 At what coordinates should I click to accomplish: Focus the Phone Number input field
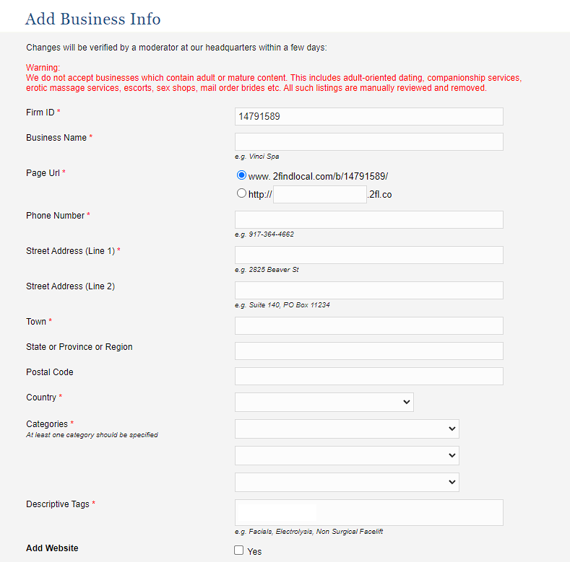(369, 219)
